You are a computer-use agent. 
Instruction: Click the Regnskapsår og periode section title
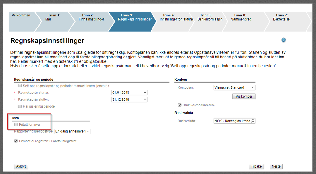click(34, 80)
